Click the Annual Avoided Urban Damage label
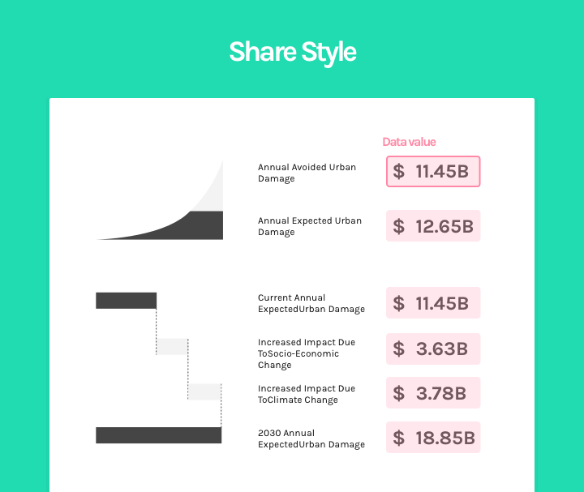Image resolution: width=584 pixels, height=492 pixels. click(307, 173)
